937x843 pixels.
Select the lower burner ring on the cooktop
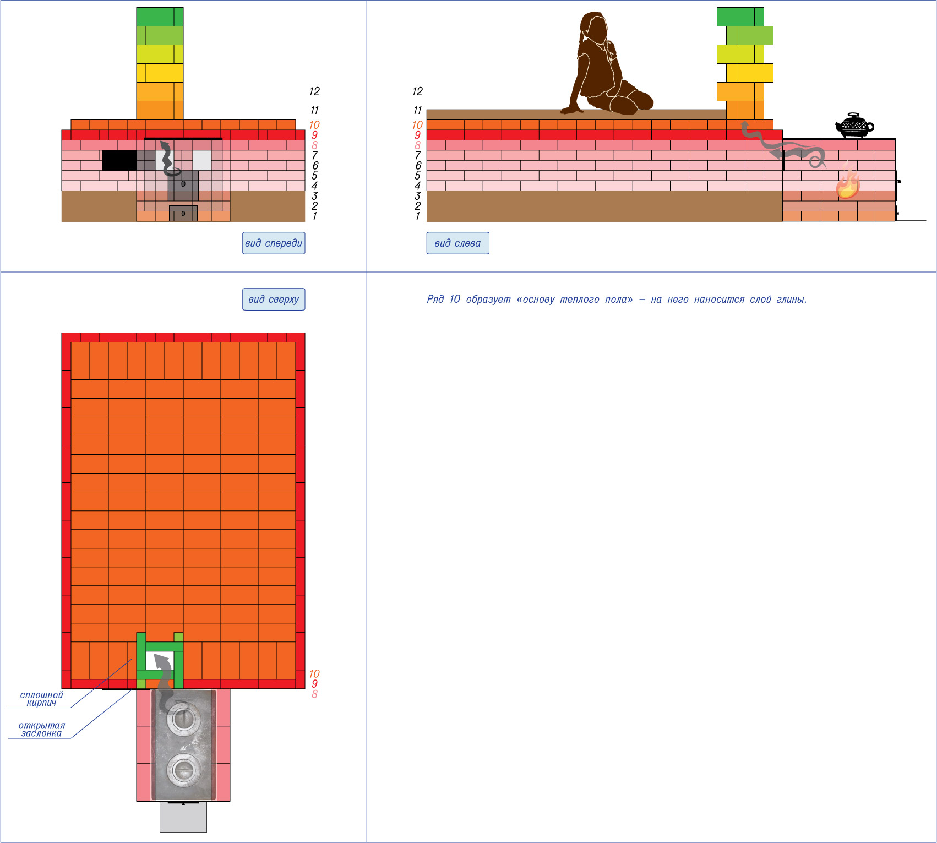pos(182,770)
